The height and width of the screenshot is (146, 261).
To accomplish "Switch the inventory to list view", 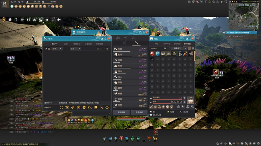I will (x=193, y=48).
